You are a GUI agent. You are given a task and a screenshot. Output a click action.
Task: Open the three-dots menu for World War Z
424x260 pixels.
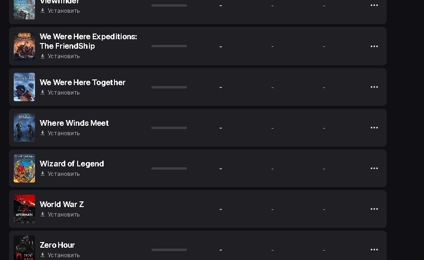click(x=374, y=209)
